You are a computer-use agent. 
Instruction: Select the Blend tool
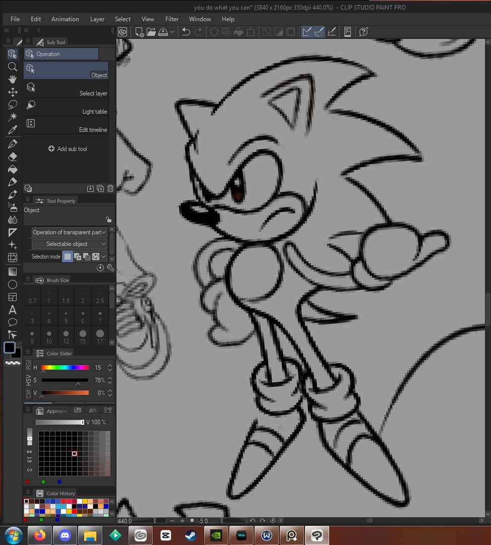coord(13,220)
